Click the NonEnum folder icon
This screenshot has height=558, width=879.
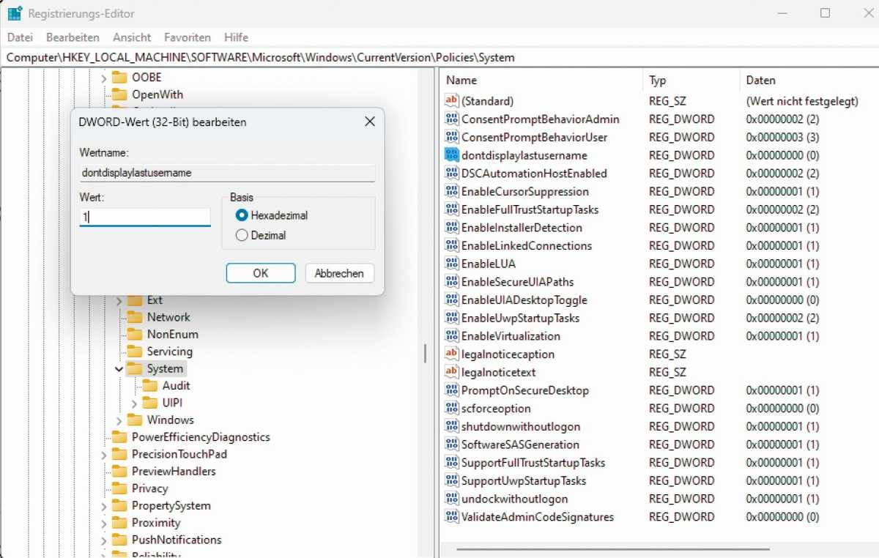click(134, 334)
